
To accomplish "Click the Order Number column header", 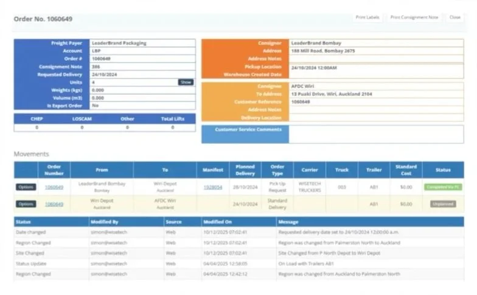I will 54,170.
